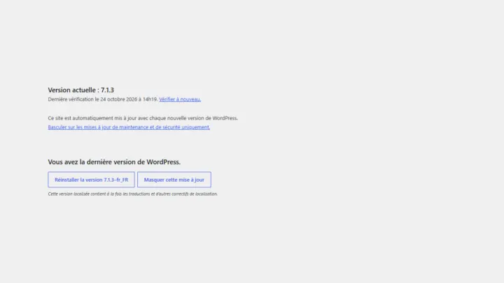
Task: Open 'Basculer sur les mises à jour de maintenance' link
Action: click(x=129, y=127)
